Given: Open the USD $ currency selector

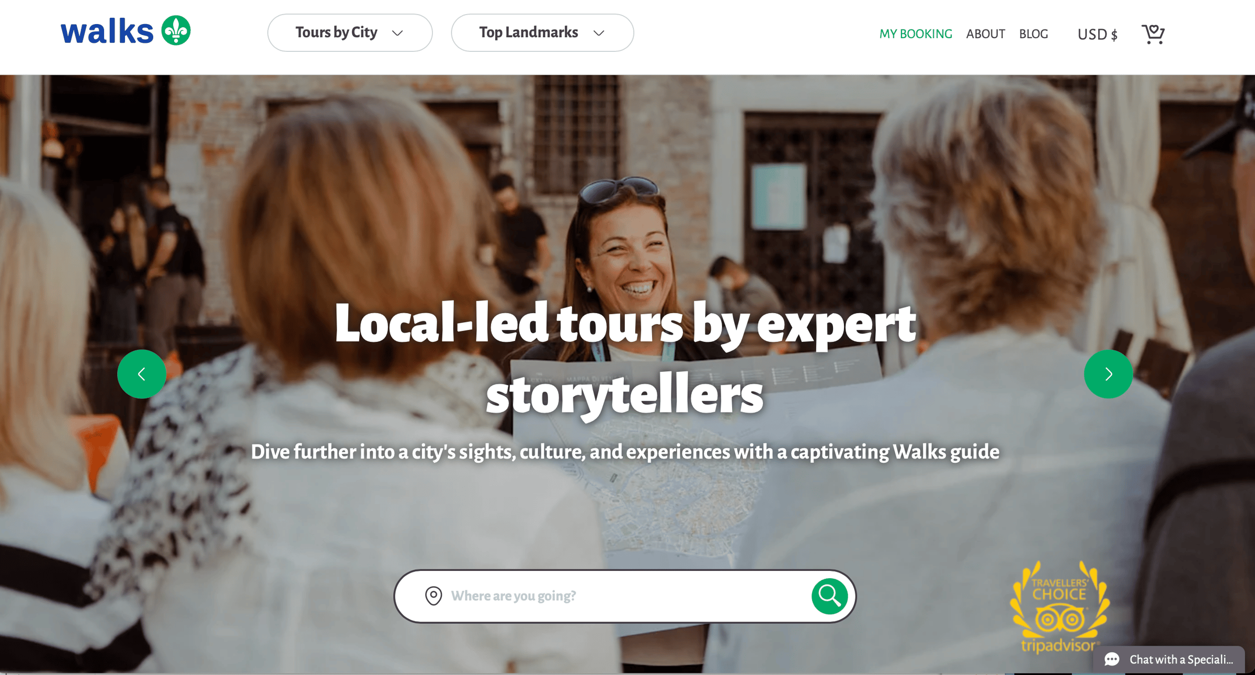Looking at the screenshot, I should [x=1097, y=34].
